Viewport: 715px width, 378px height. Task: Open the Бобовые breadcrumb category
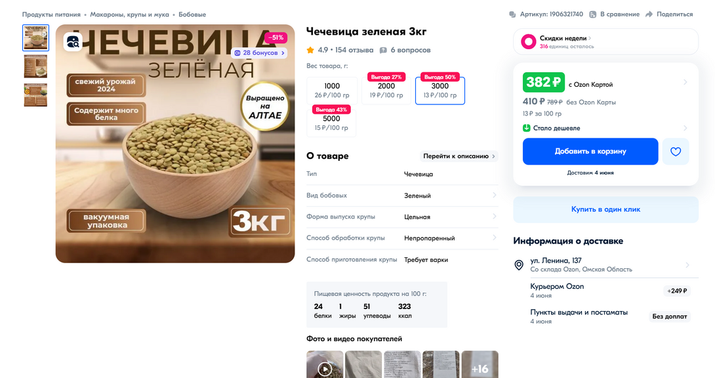click(192, 14)
